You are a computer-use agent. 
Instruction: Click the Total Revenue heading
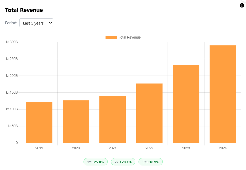pos(24,10)
